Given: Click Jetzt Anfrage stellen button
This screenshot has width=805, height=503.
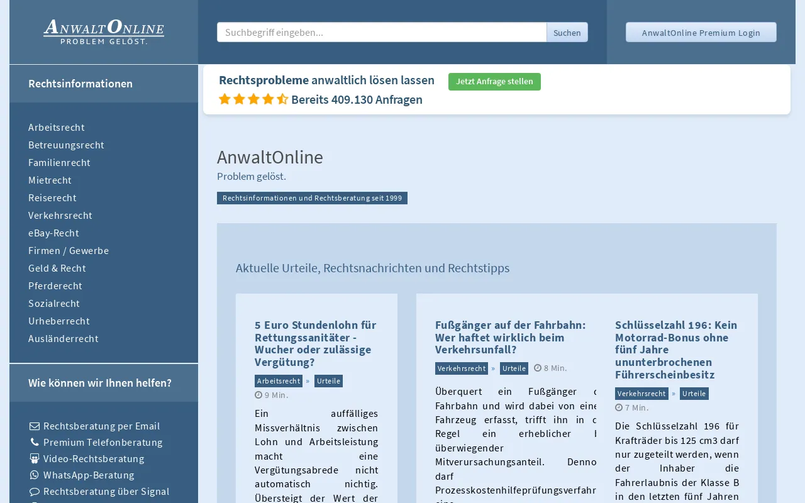Looking at the screenshot, I should [x=494, y=82].
